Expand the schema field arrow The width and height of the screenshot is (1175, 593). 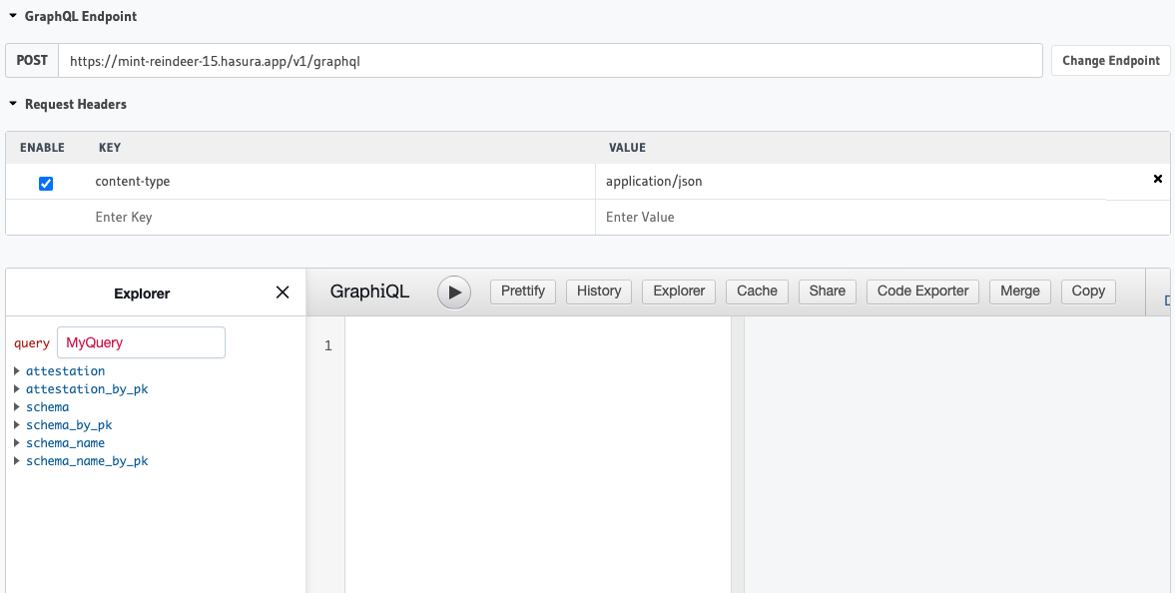pyautogui.click(x=17, y=407)
